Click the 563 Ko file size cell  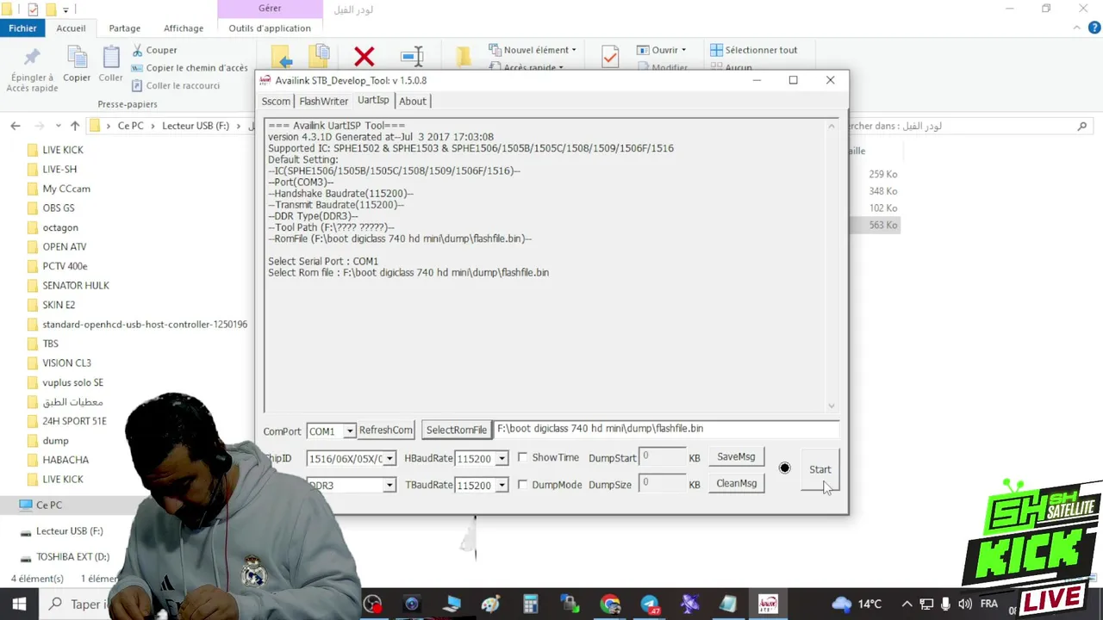(x=883, y=225)
